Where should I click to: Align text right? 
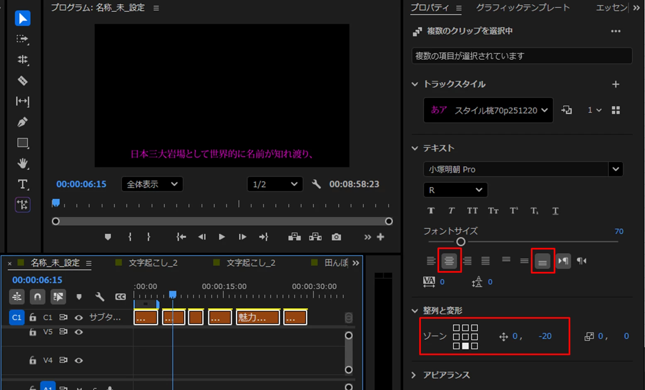[x=467, y=261]
